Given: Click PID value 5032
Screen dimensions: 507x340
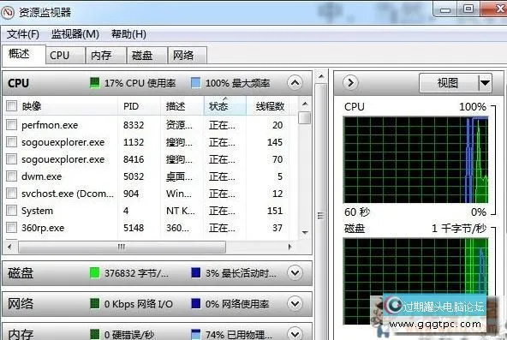Looking at the screenshot, I should (x=134, y=176).
